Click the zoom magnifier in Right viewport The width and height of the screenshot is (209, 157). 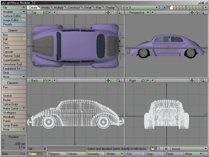(203, 80)
